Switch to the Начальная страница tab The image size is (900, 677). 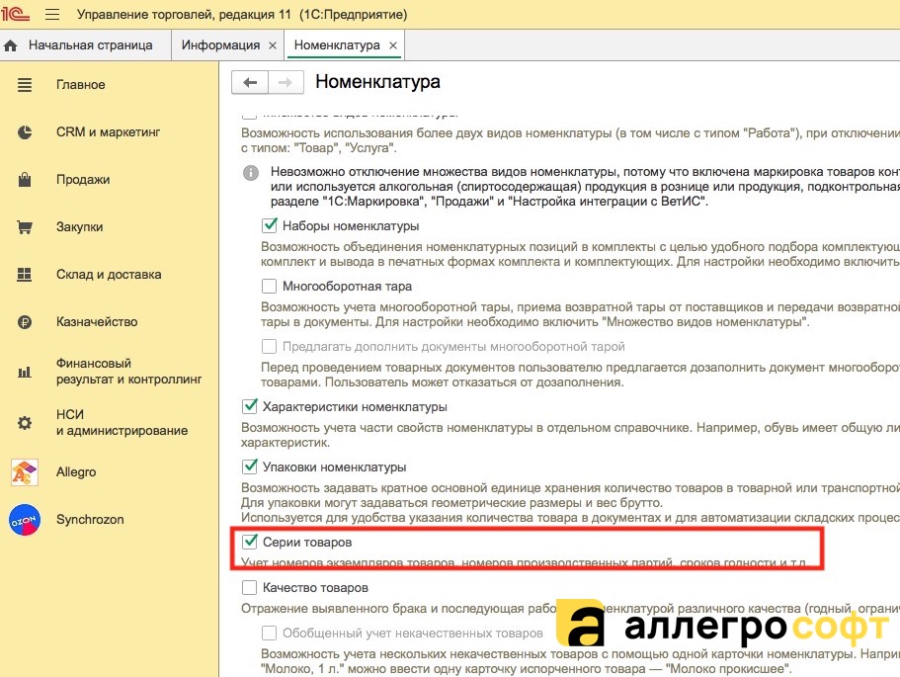click(90, 45)
